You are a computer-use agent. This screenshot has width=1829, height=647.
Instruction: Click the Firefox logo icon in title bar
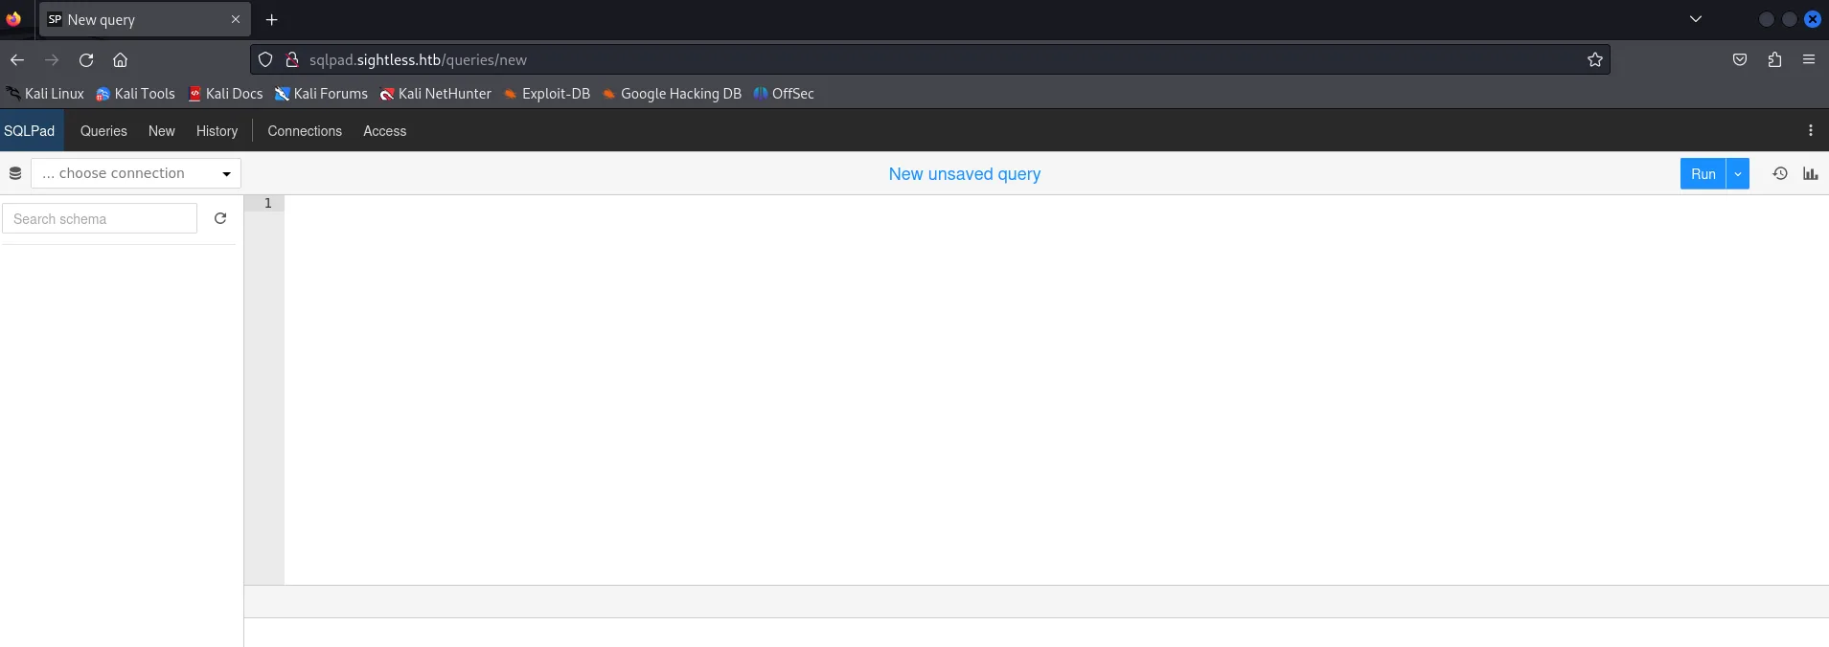[x=13, y=19]
